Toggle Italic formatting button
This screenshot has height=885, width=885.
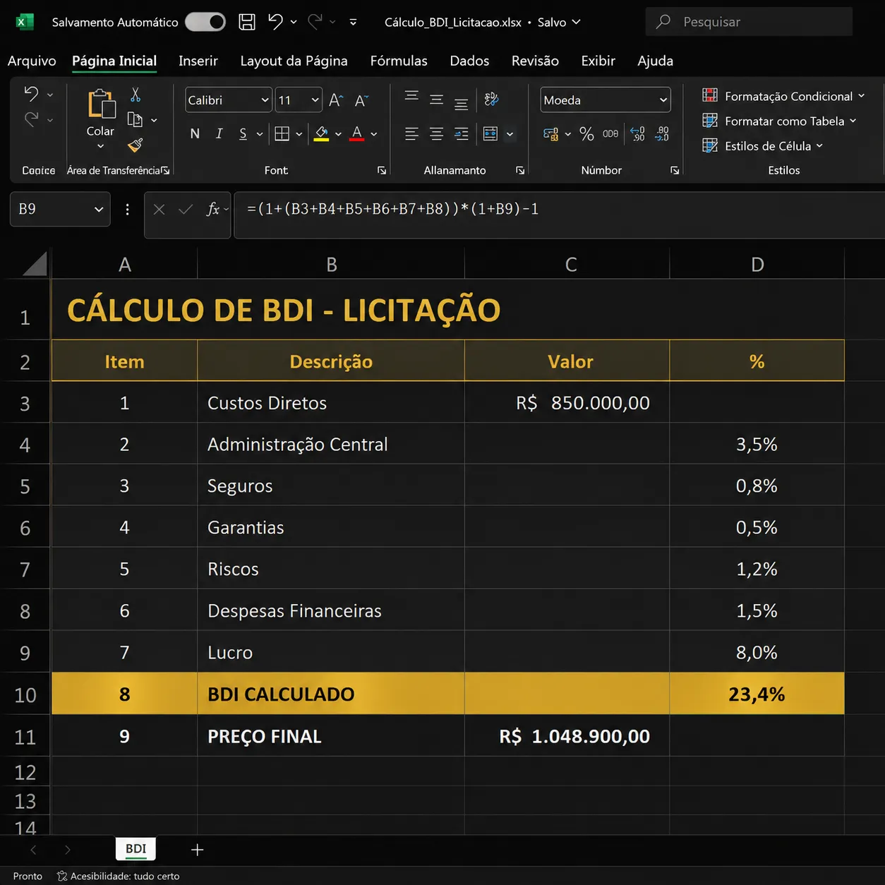coord(219,133)
